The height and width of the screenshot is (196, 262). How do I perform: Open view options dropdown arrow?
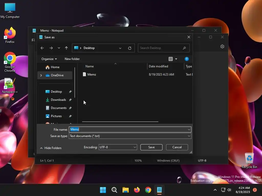click(x=176, y=59)
